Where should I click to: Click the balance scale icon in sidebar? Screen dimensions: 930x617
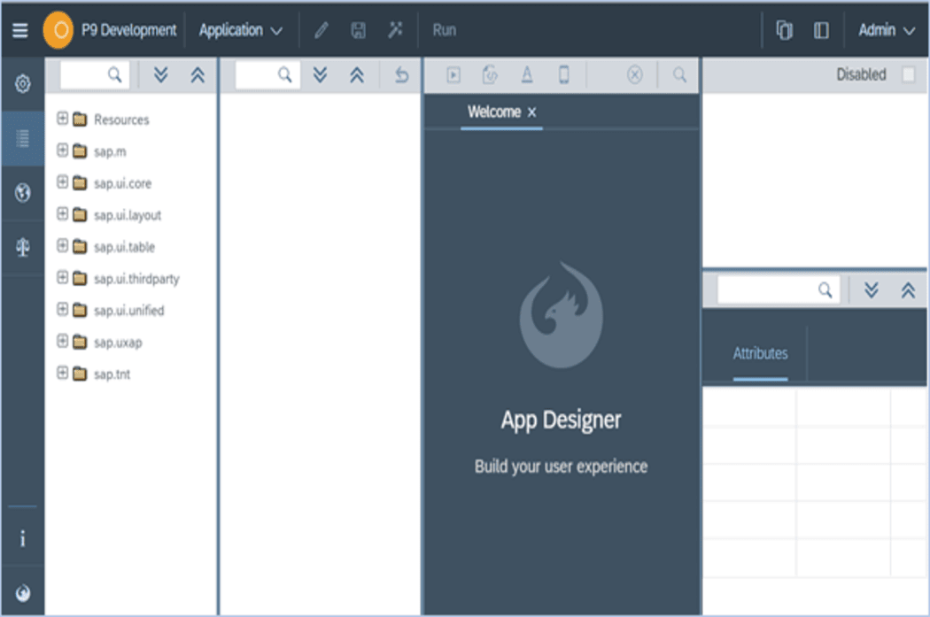pyautogui.click(x=22, y=247)
